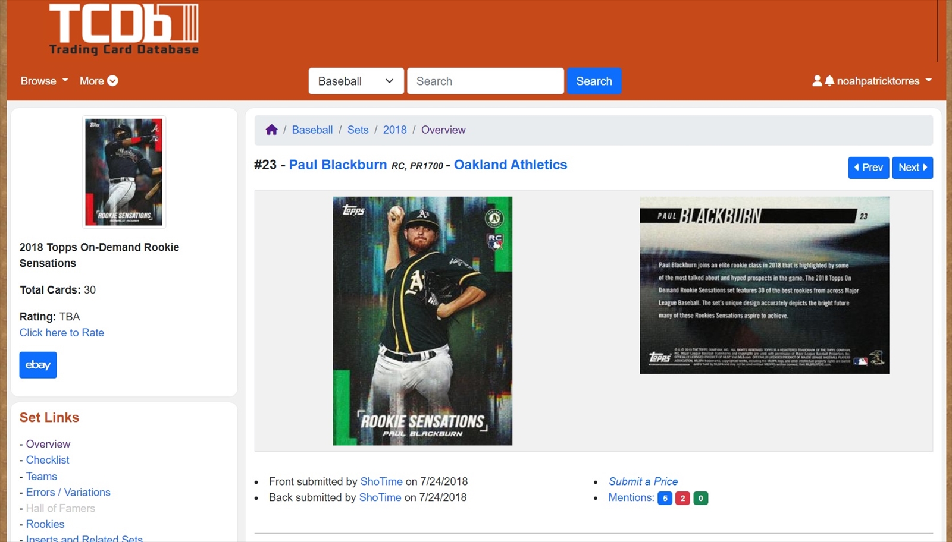Viewport: 952px width, 542px height.
Task: Click the green mentions badge showing 0
Action: pos(701,498)
